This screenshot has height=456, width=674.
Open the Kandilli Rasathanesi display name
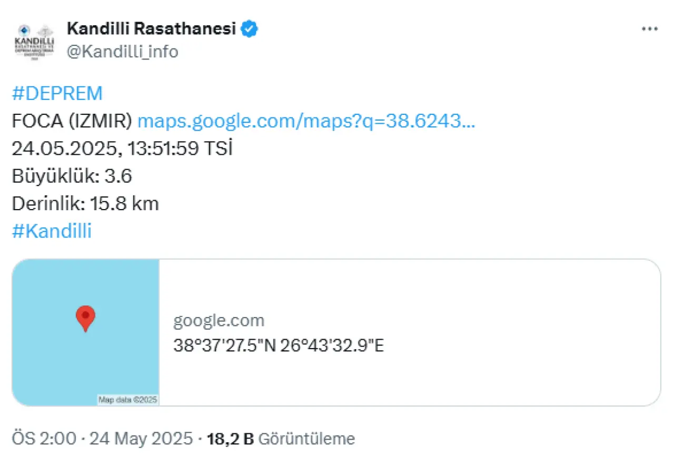point(151,29)
